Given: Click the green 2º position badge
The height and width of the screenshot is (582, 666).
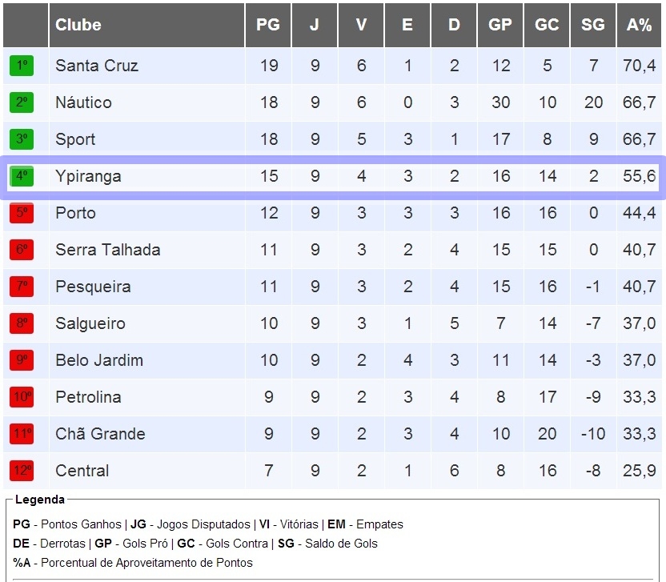Looking at the screenshot, I should (x=22, y=102).
